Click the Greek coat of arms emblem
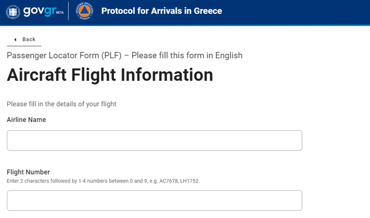This screenshot has width=370, height=218. [13, 12]
